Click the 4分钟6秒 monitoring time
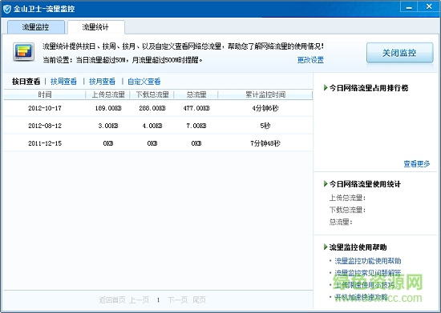This screenshot has width=441, height=313. pyautogui.click(x=265, y=108)
